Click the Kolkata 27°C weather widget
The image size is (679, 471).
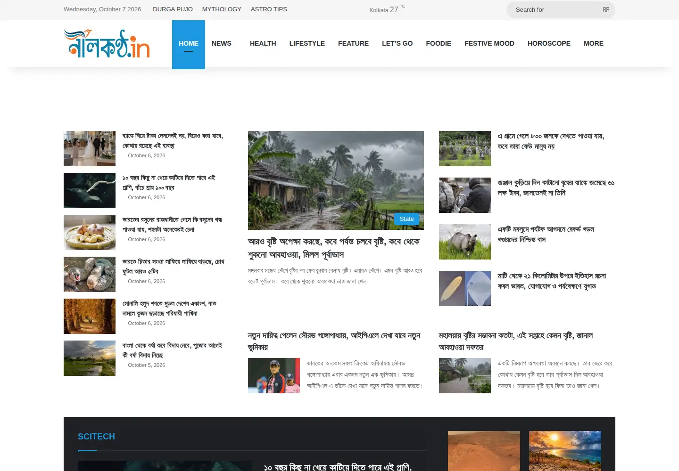pyautogui.click(x=387, y=9)
